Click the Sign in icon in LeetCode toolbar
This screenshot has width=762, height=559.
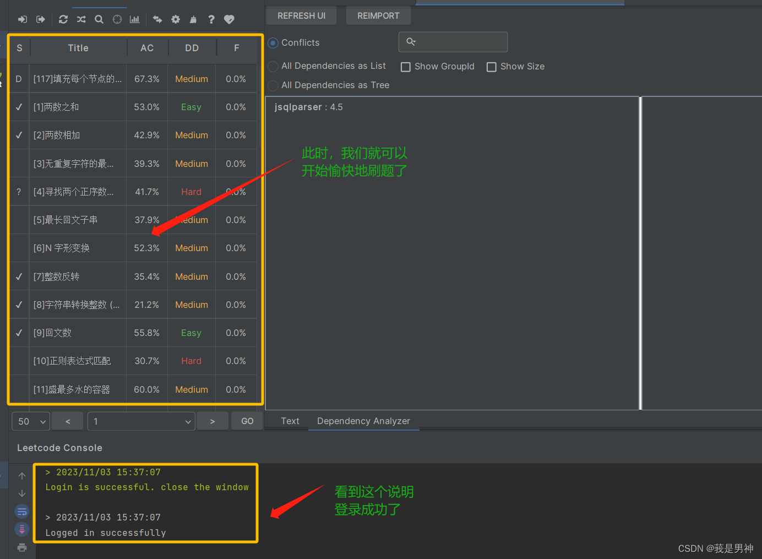pyautogui.click(x=23, y=19)
